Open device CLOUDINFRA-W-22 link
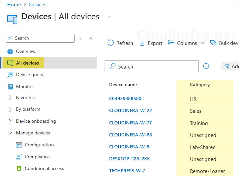 [x=130, y=111]
